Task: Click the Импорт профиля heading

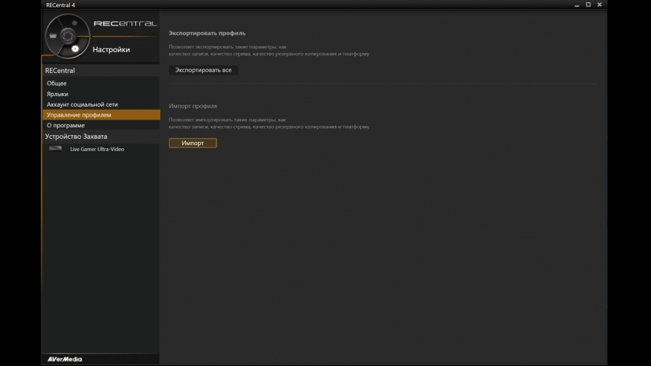Action: pyautogui.click(x=193, y=106)
